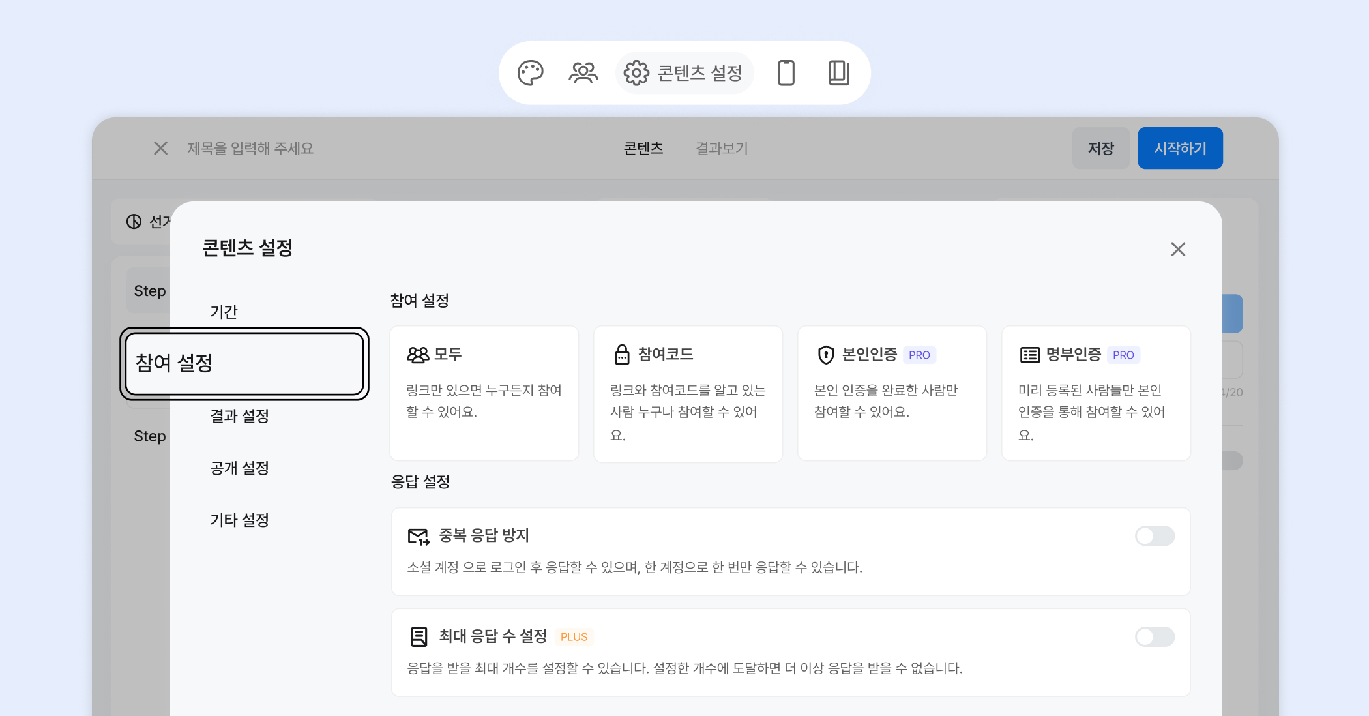Image resolution: width=1369 pixels, height=716 pixels.
Task: Switch to 결과보기 tab
Action: pos(721,148)
